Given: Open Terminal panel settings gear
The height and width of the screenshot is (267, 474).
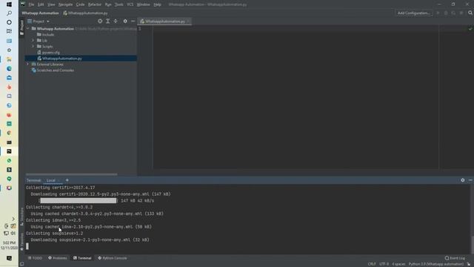Looking at the screenshot, I should coord(462,180).
